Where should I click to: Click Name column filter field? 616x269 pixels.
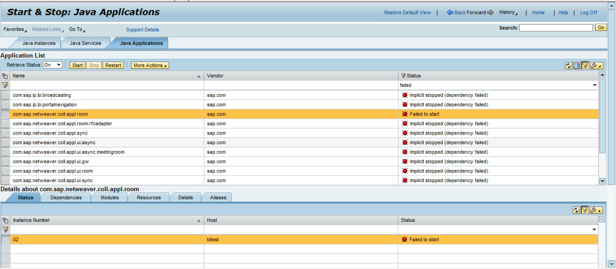click(x=107, y=86)
